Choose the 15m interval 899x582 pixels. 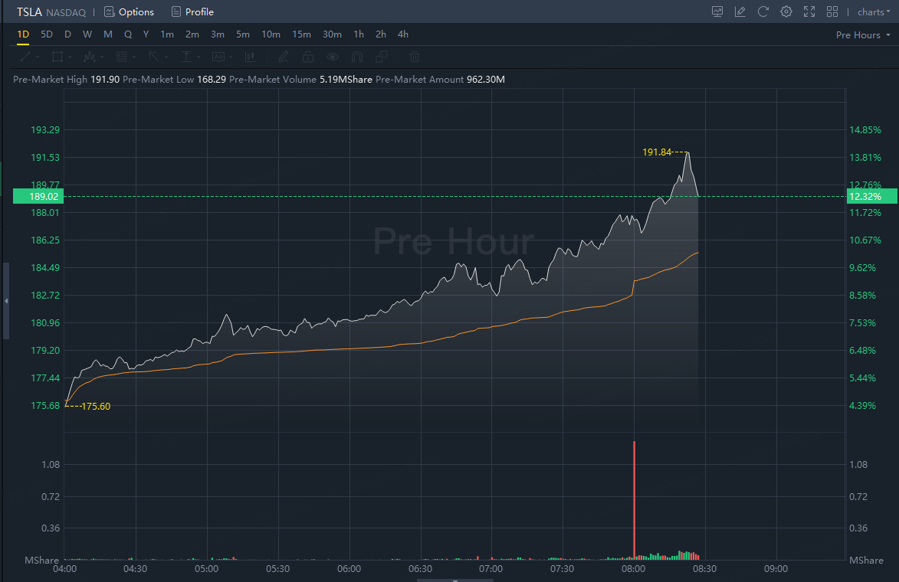pos(301,34)
